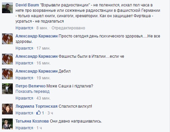Image resolution: width=170 pixels, height=132 pixels.
Task: Click the 43 мин. timestamp
Action: (43, 98)
